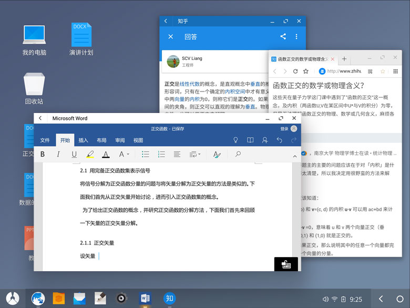The width and height of the screenshot is (410, 308).
Task: Open the three-dot menu in Zhihu
Action: (x=296, y=37)
